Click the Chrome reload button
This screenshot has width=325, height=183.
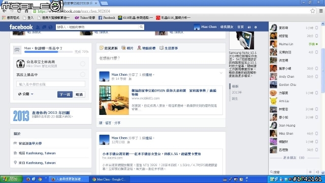pos(19,11)
